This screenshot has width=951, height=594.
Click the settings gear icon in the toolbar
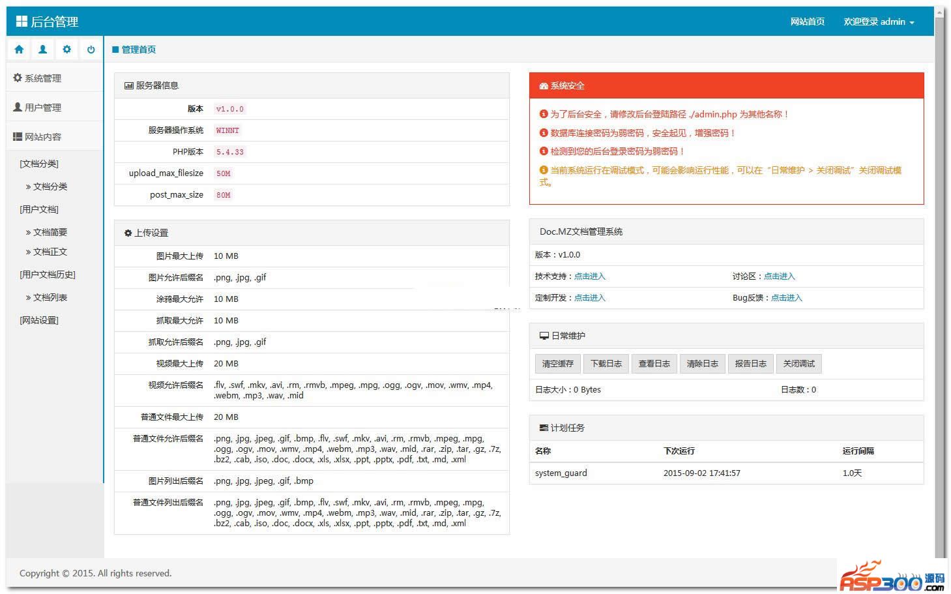coord(66,50)
